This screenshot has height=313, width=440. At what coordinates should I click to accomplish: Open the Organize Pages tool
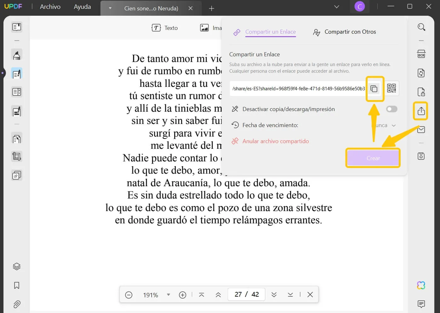pyautogui.click(x=17, y=139)
